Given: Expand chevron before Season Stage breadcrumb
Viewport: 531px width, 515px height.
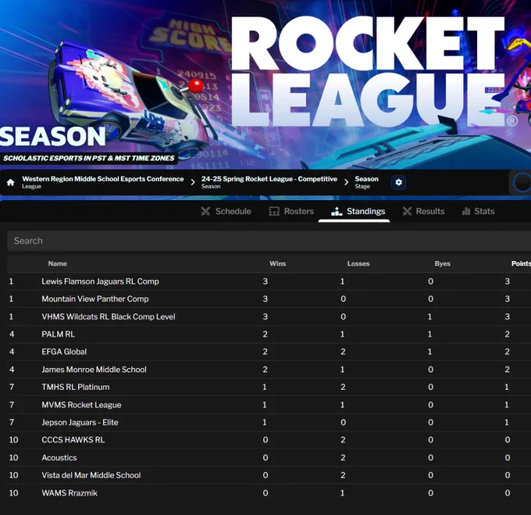Looking at the screenshot, I should [x=346, y=182].
